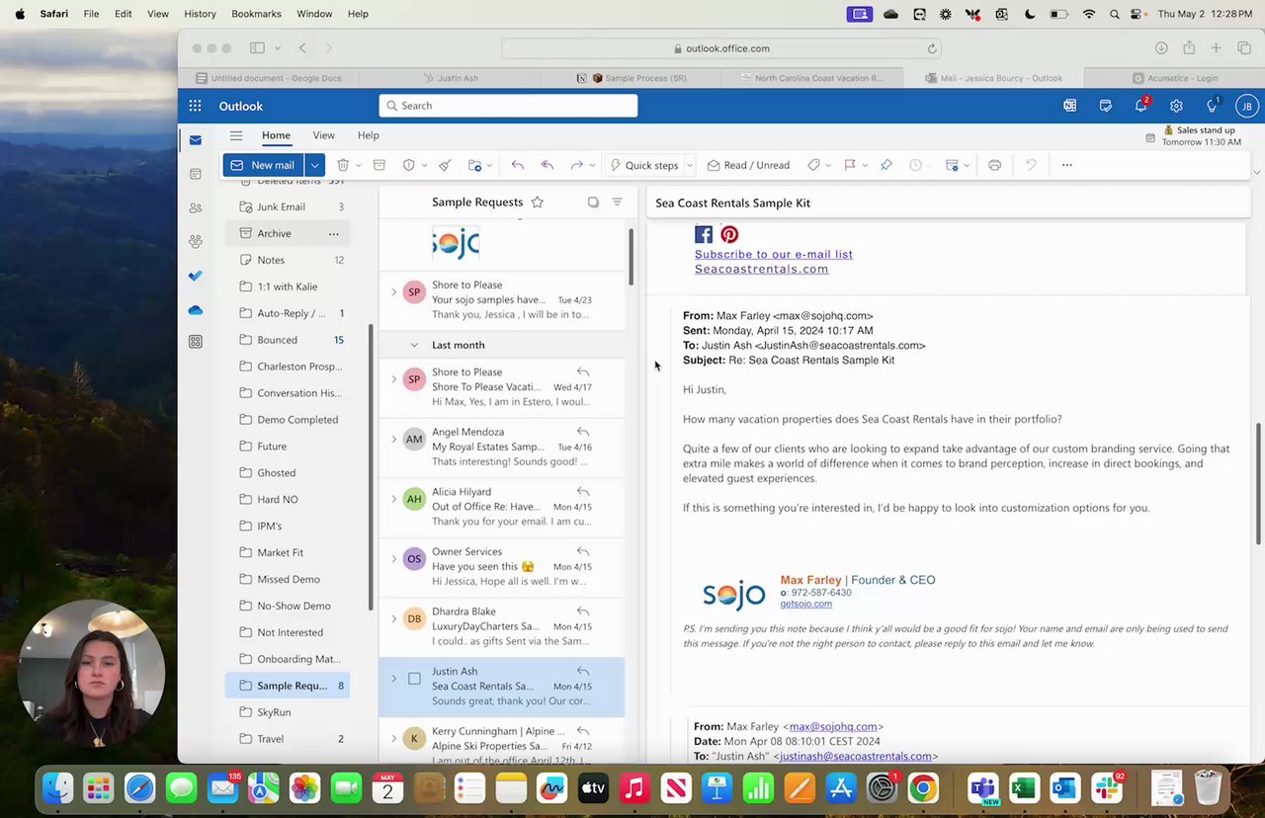Toggle the Safari sidebar button
The height and width of the screenshot is (818, 1265).
click(257, 48)
